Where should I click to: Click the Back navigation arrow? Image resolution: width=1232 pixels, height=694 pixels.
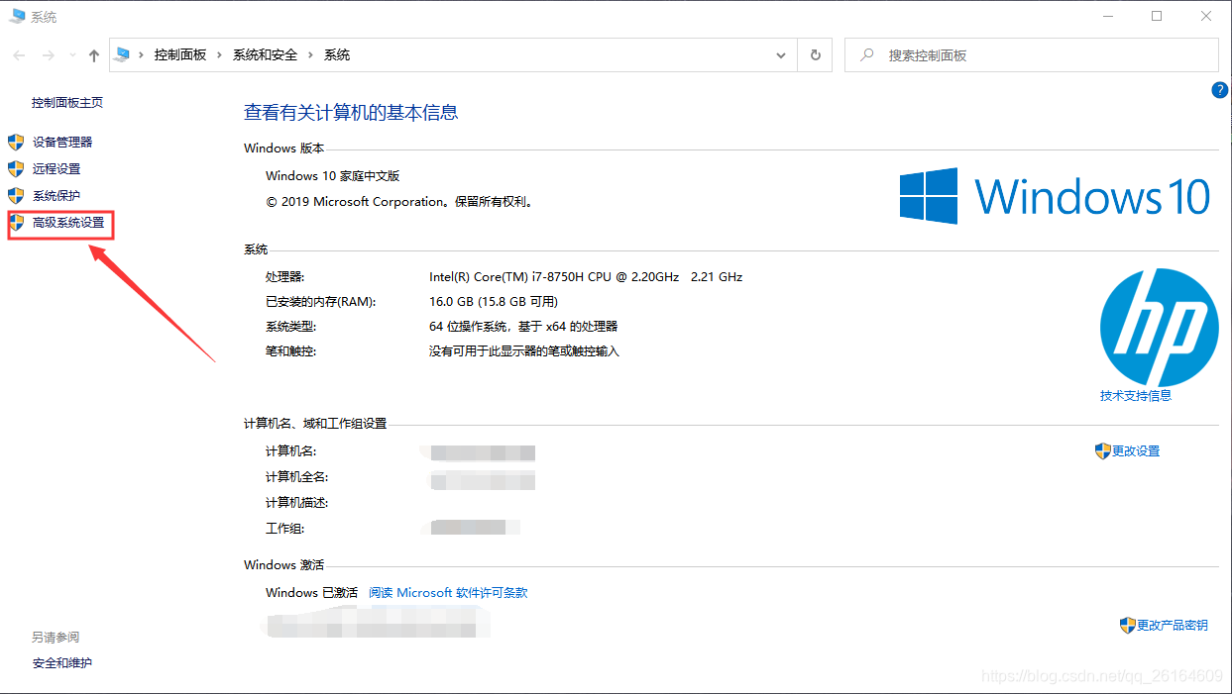[20, 55]
